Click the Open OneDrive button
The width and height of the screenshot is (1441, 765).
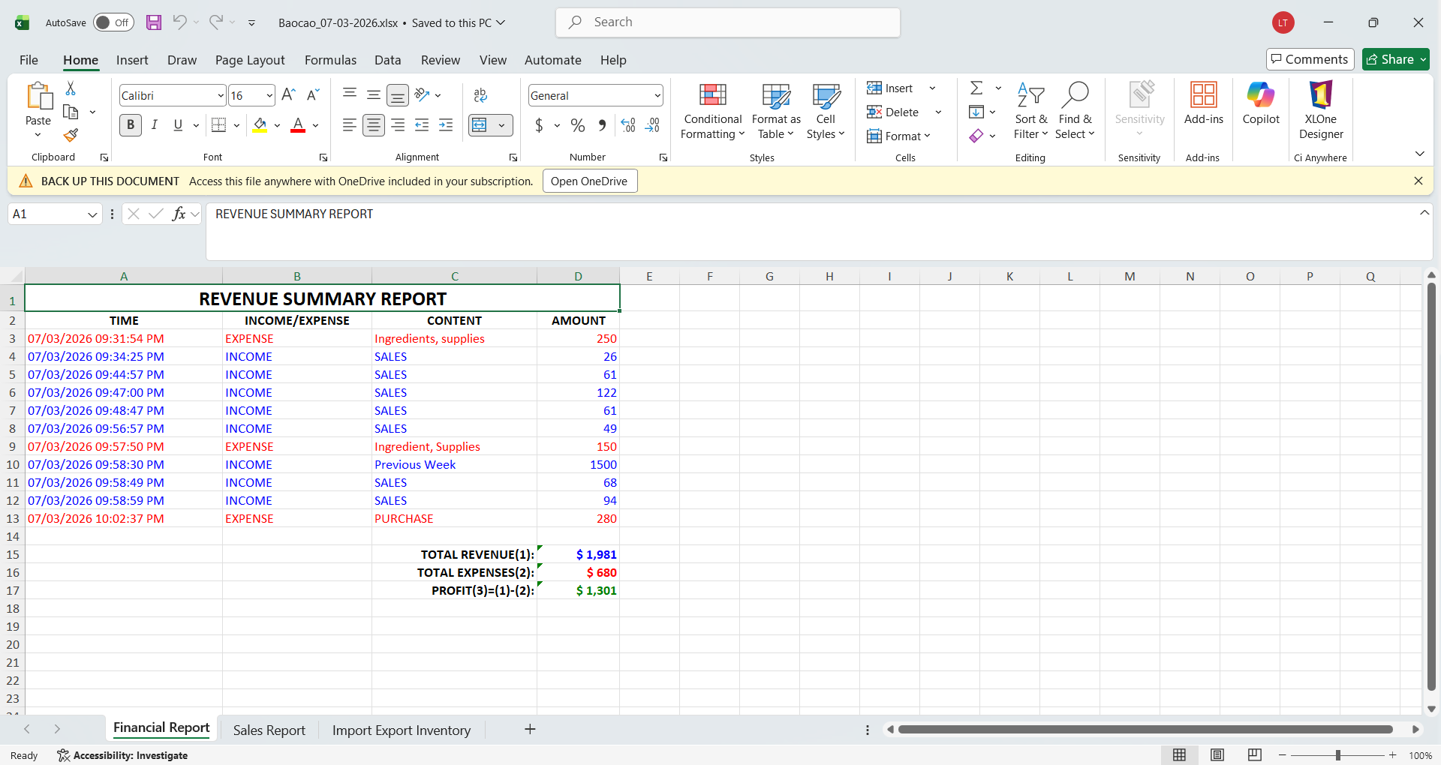coord(590,181)
